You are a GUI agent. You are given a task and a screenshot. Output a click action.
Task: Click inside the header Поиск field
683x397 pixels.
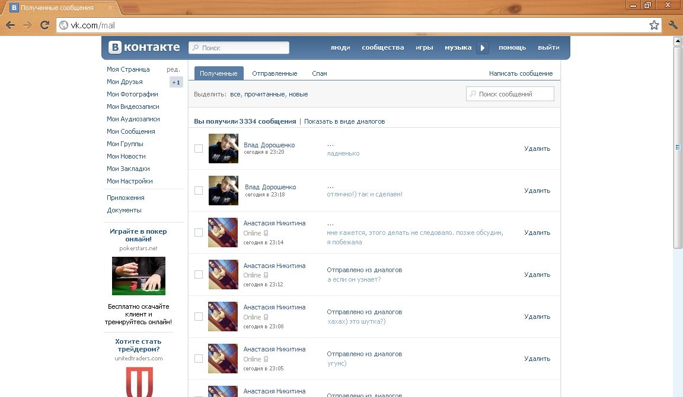click(239, 48)
